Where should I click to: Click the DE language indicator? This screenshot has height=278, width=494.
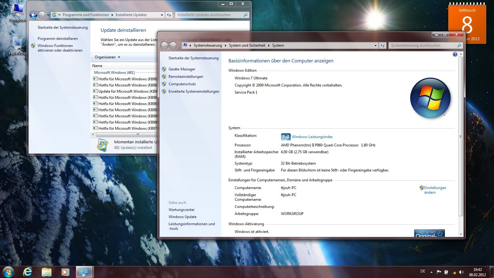423,271
